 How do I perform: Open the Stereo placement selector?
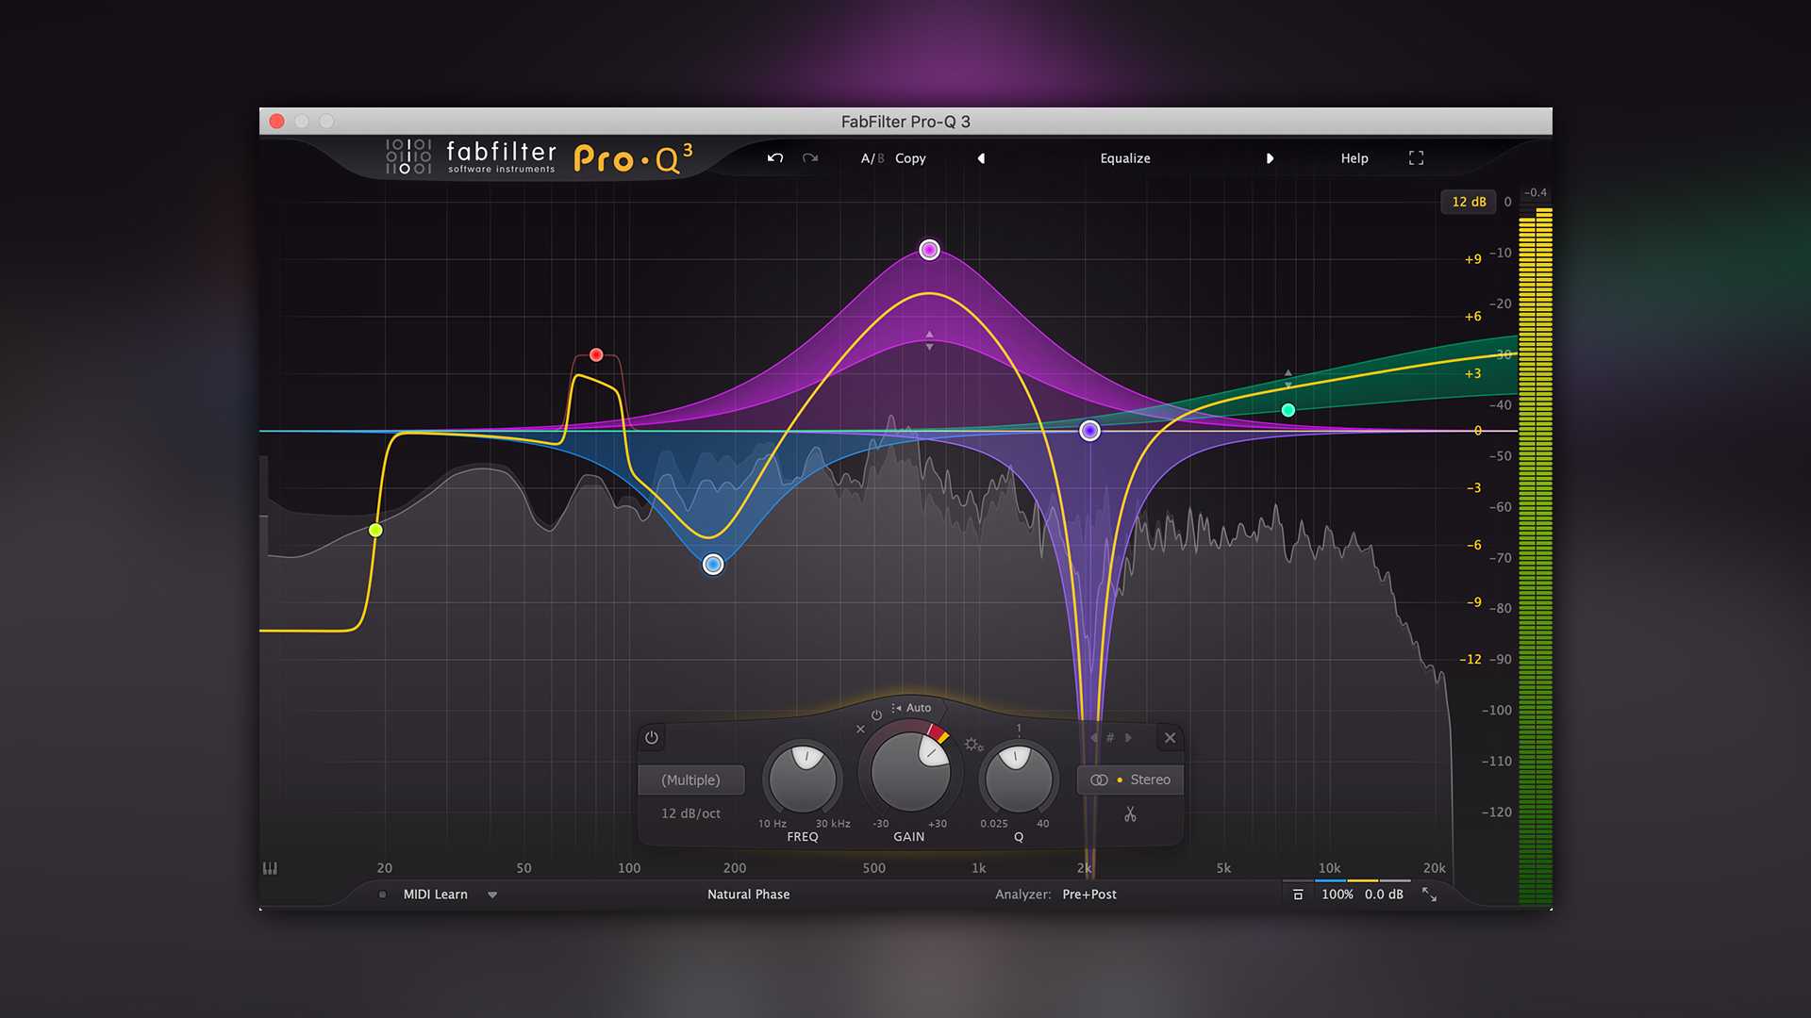(1130, 780)
